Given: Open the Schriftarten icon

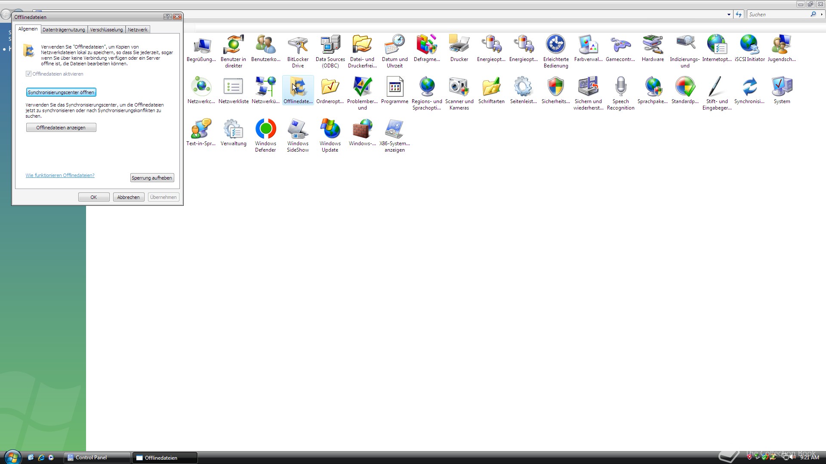Looking at the screenshot, I should point(491,91).
